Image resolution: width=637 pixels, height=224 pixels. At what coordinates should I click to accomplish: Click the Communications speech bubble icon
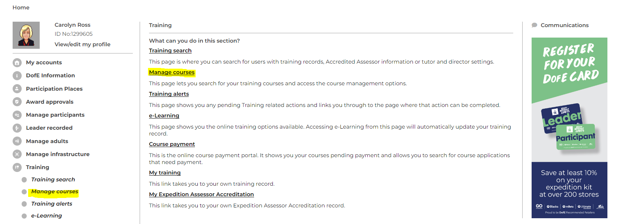tap(535, 25)
